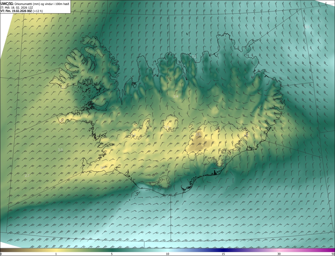This screenshot has width=335, height=256.
Task: Click the '30' tick on the color scale
Action: pos(279,254)
